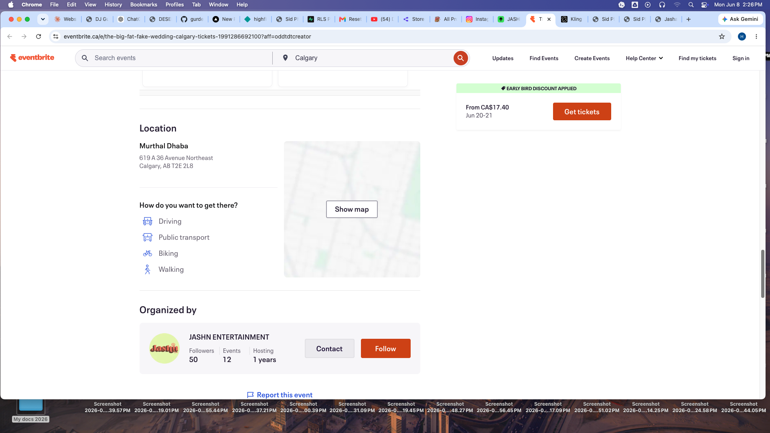Image resolution: width=770 pixels, height=433 pixels.
Task: Choose the Public transport bus icon
Action: (148, 237)
